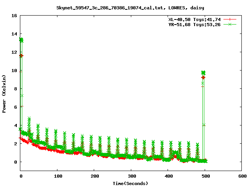
Task: Click y-axis tick label 14
Action: (x=14, y=34)
